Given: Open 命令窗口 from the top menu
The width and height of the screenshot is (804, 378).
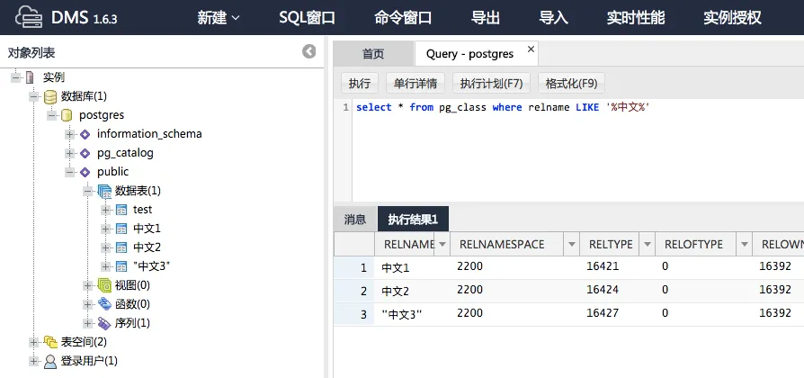Looking at the screenshot, I should (x=403, y=18).
